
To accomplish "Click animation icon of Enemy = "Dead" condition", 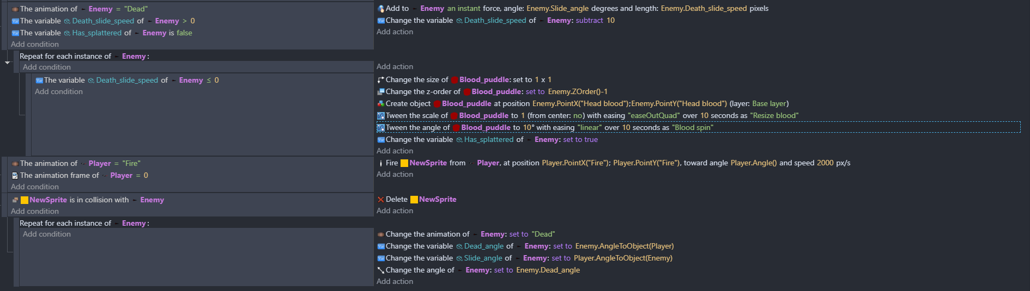I will (15, 9).
